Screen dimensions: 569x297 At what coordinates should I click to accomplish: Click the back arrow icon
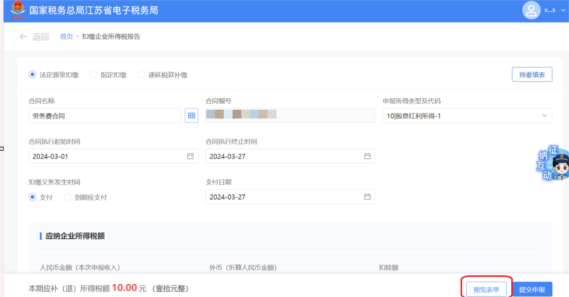[x=23, y=37]
